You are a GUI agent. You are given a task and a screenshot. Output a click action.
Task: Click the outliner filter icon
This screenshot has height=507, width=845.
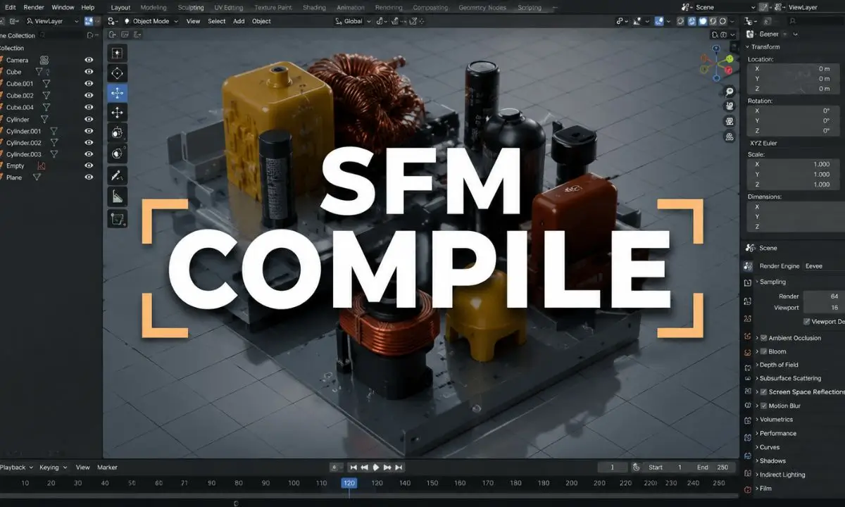(x=89, y=35)
